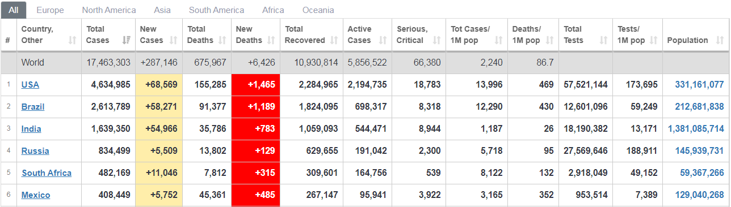The height and width of the screenshot is (207, 731).
Task: Select the Oceania tab
Action: coord(318,10)
